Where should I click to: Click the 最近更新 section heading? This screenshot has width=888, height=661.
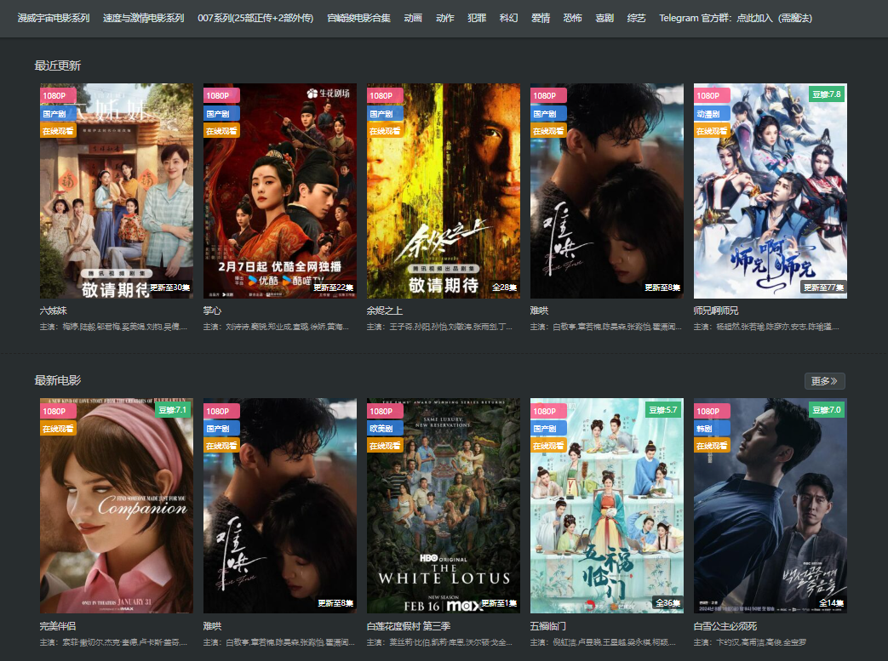(58, 66)
